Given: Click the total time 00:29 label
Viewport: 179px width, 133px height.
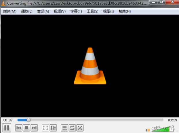Looking at the screenshot, I should 172,120.
